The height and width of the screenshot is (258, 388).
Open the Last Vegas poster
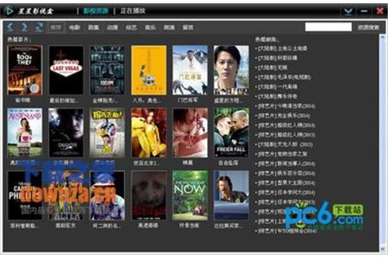point(66,70)
